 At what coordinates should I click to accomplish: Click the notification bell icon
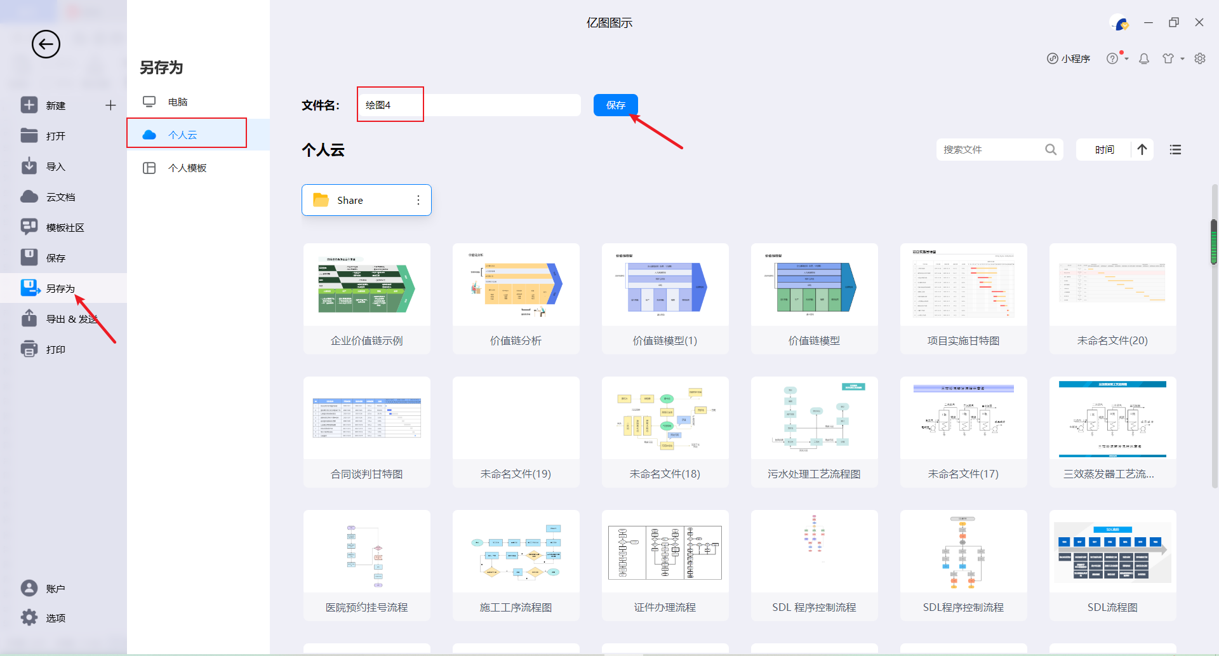pyautogui.click(x=1144, y=58)
